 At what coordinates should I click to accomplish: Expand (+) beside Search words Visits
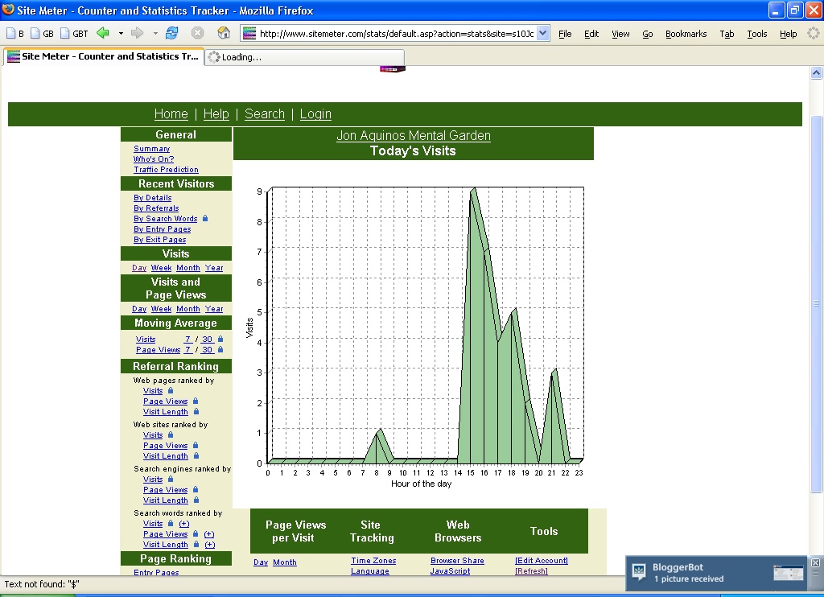click(184, 524)
